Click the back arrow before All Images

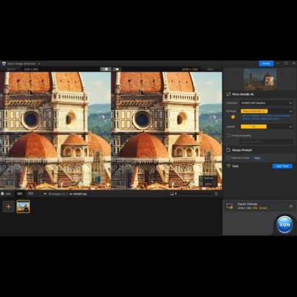[x=45, y=194]
